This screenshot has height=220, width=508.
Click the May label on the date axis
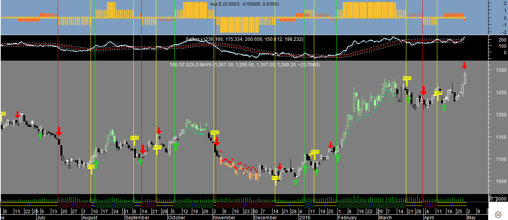click(x=471, y=217)
